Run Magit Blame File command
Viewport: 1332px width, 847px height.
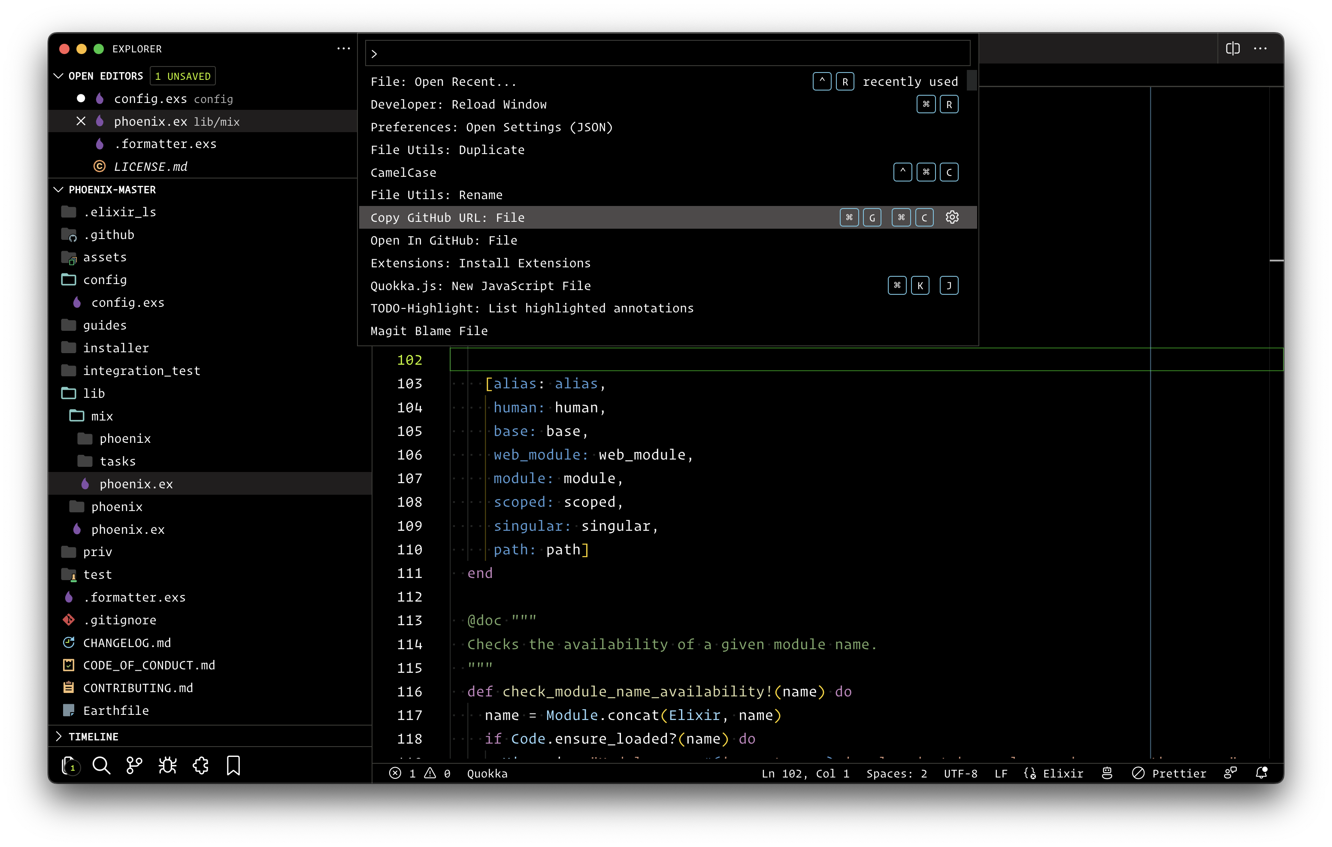click(668, 331)
